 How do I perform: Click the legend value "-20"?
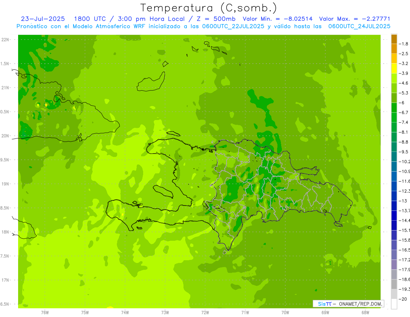click(x=404, y=299)
